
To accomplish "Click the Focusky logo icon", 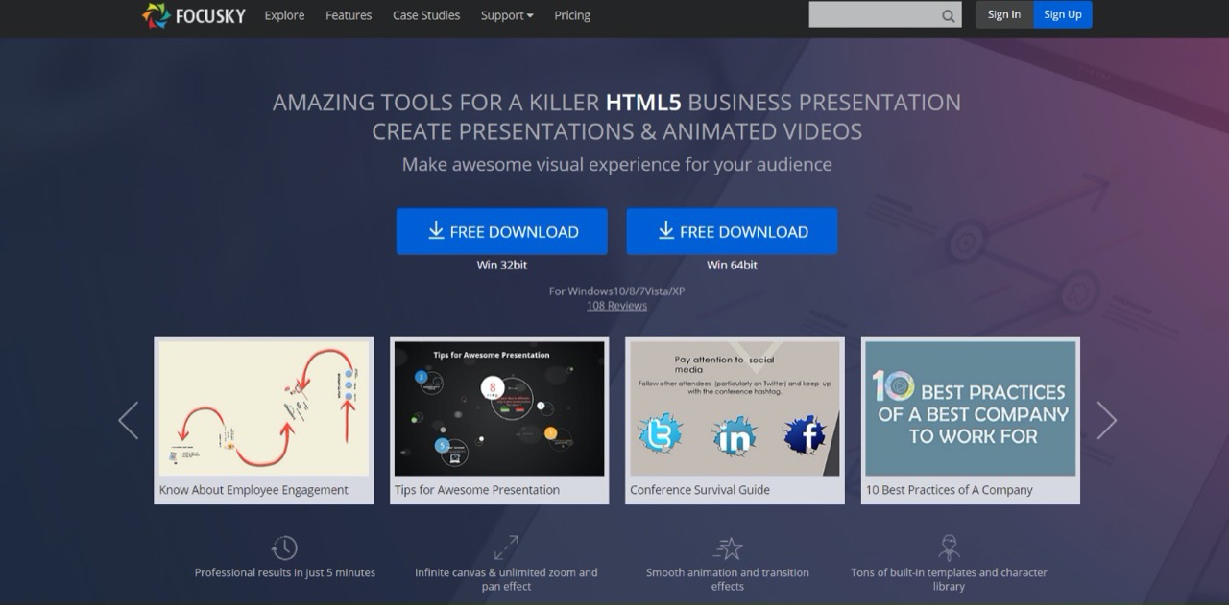I will [156, 15].
